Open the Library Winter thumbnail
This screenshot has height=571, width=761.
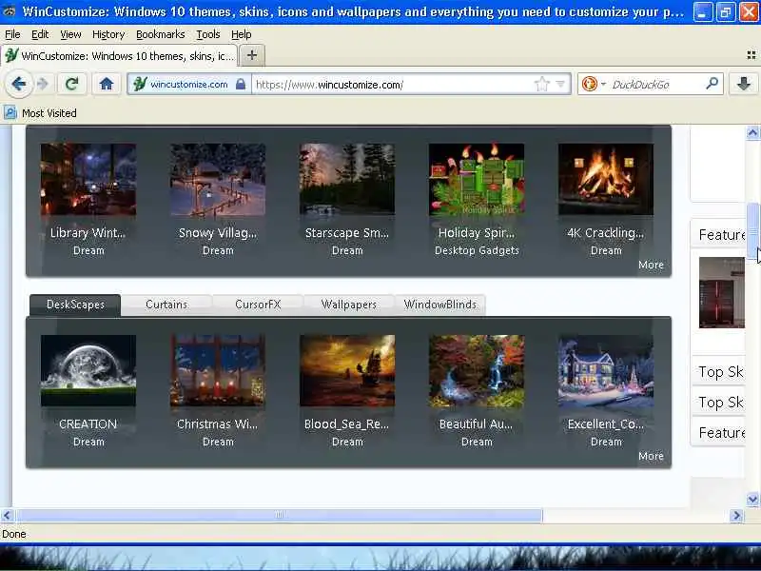click(88, 179)
